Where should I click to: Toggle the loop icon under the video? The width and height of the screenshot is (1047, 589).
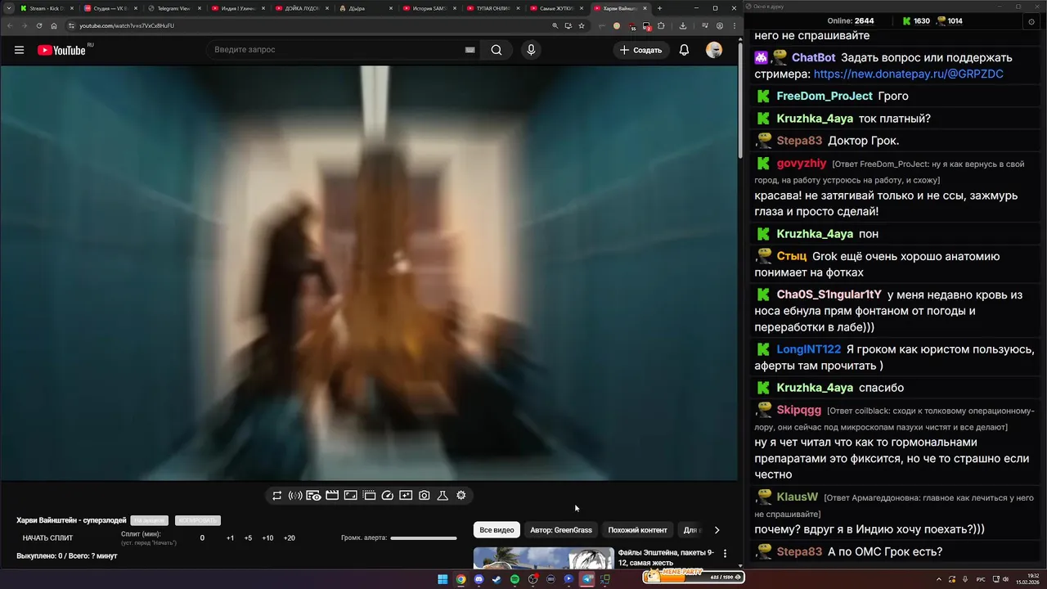pyautogui.click(x=277, y=495)
